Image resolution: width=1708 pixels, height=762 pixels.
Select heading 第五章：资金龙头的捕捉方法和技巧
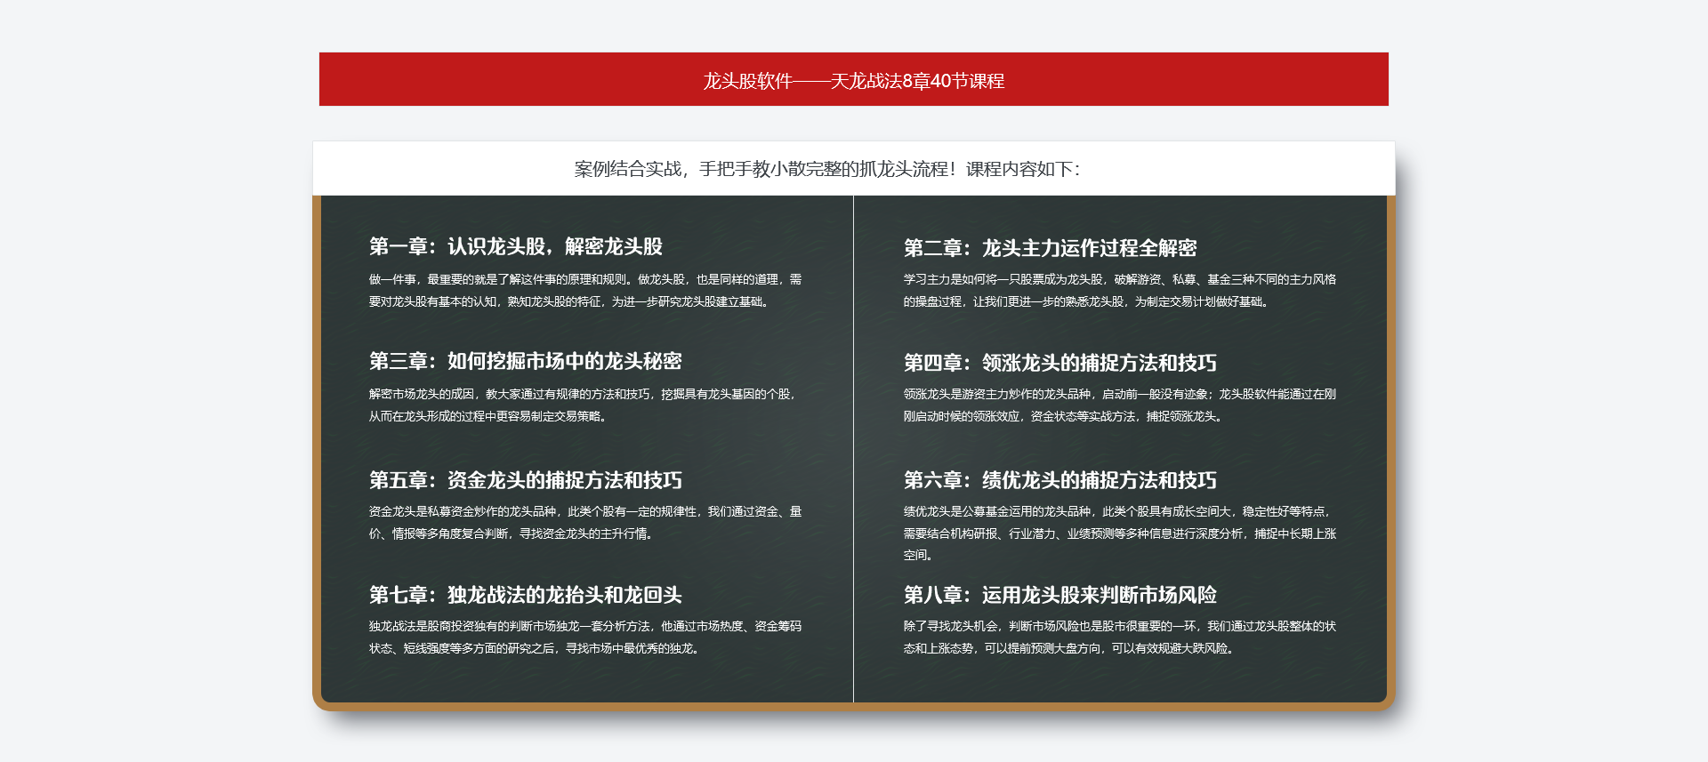526,480
